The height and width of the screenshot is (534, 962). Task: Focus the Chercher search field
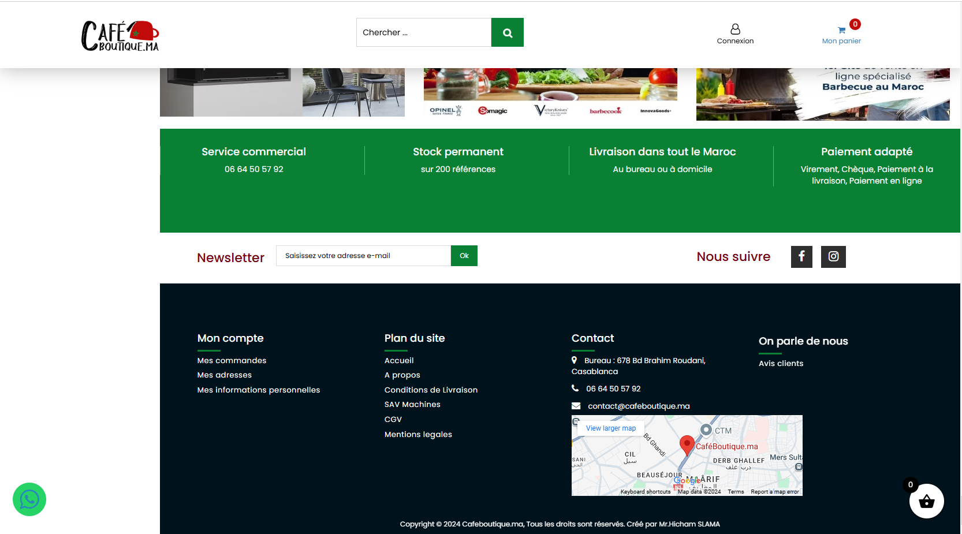[x=423, y=32]
